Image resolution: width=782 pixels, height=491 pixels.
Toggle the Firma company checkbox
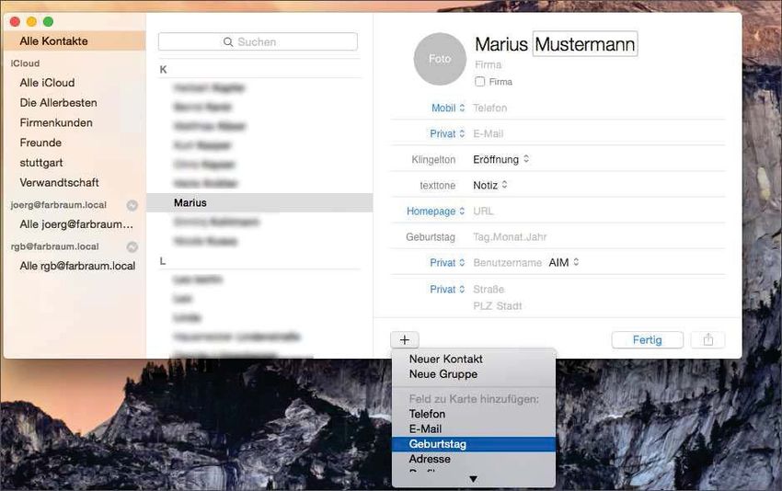[x=480, y=82]
